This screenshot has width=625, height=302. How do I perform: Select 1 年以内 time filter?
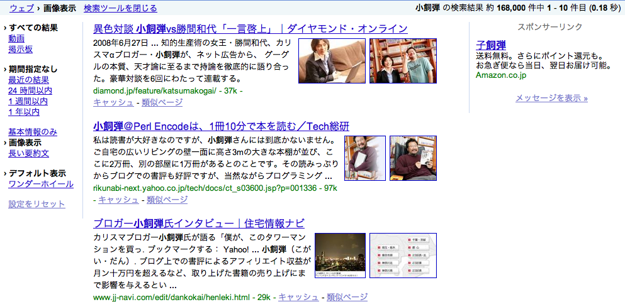pyautogui.click(x=24, y=112)
